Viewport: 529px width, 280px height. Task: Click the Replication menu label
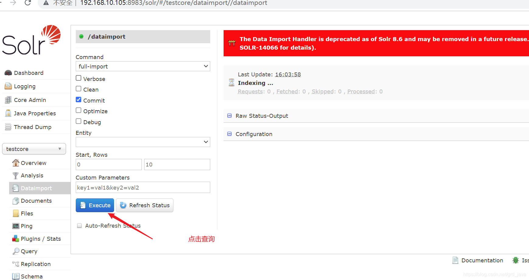tap(36, 264)
